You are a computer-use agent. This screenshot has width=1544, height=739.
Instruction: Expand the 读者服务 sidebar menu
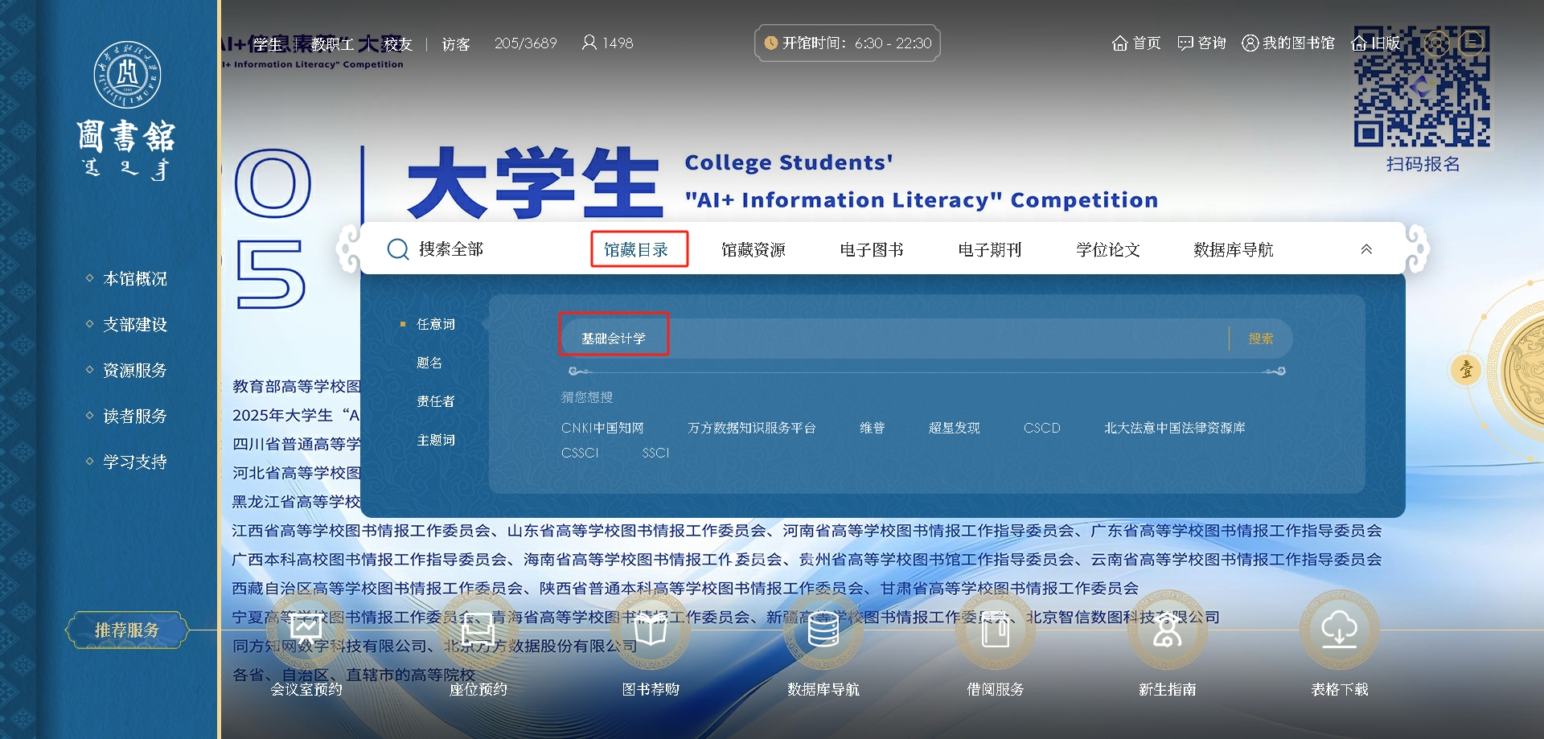point(134,417)
